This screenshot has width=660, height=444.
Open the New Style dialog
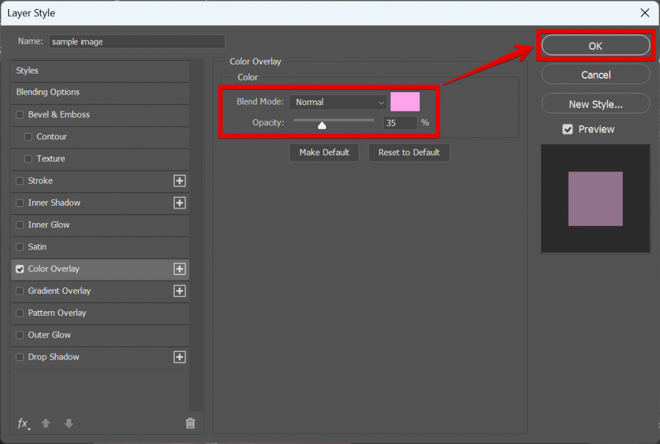tap(595, 103)
